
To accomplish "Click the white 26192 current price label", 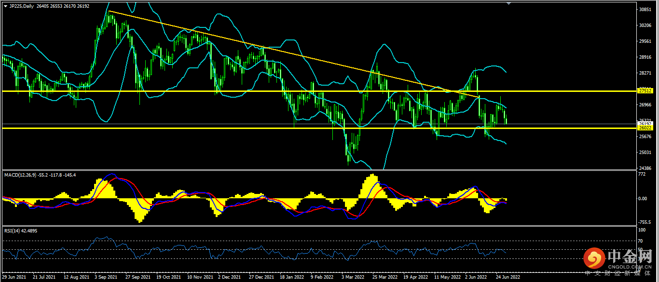I will (x=645, y=124).
